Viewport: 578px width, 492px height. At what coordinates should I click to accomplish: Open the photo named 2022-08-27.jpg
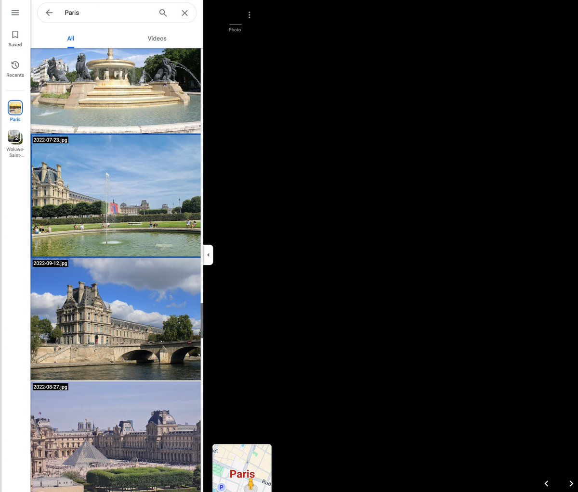tap(116, 438)
